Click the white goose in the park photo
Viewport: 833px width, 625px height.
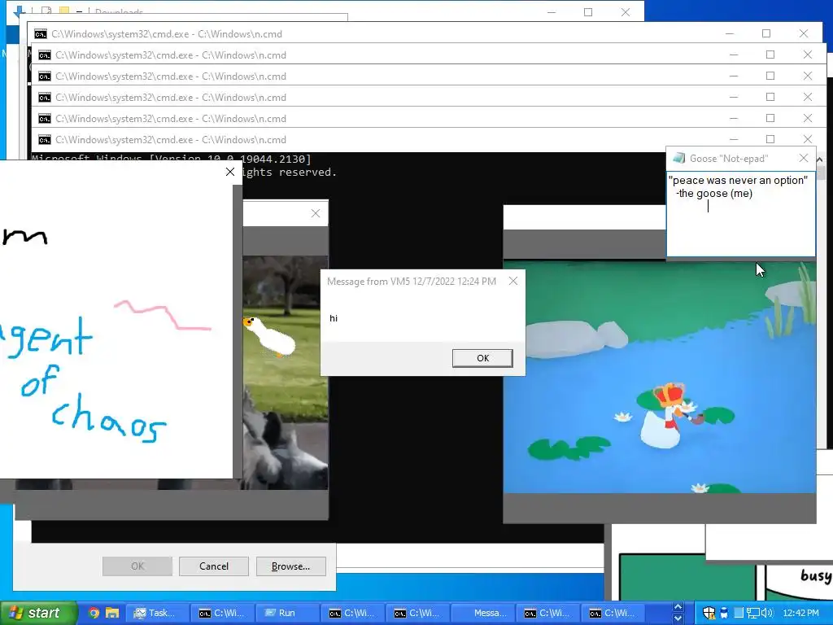click(x=269, y=336)
